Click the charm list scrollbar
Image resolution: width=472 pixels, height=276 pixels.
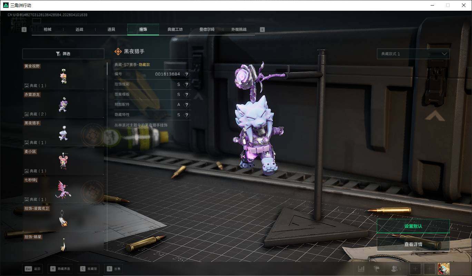(107, 69)
